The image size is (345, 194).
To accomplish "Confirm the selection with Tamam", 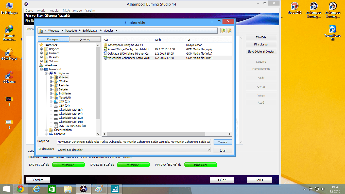I will point(222,142).
